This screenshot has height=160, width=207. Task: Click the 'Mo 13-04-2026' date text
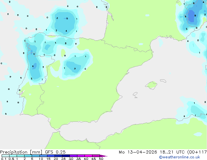pos(138,152)
